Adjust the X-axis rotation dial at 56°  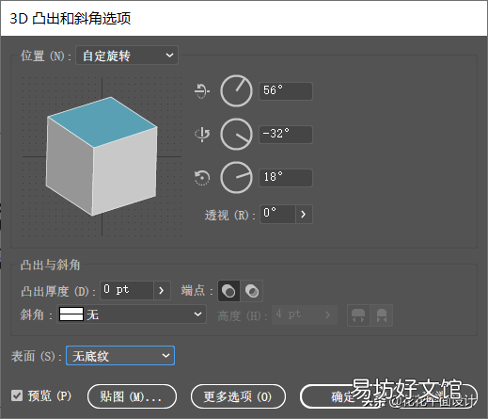236,91
